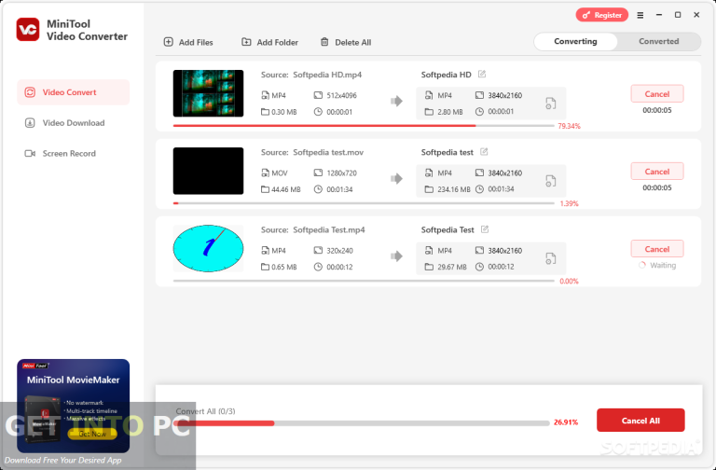The height and width of the screenshot is (470, 716).
Task: Click the MOV format icon of Softpedia test.mov
Action: pyautogui.click(x=265, y=173)
